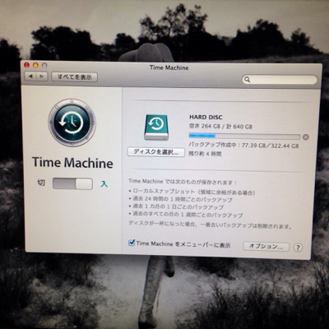Click the red close window button

pos(27,65)
